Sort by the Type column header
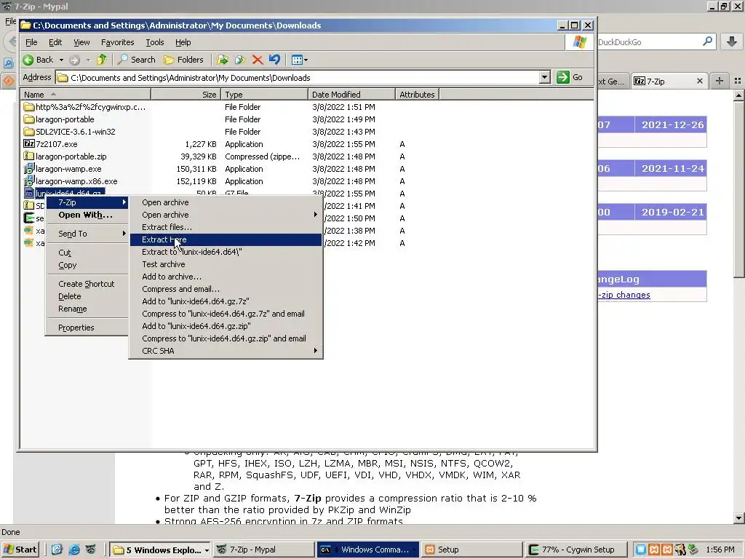745x559 pixels. click(264, 95)
